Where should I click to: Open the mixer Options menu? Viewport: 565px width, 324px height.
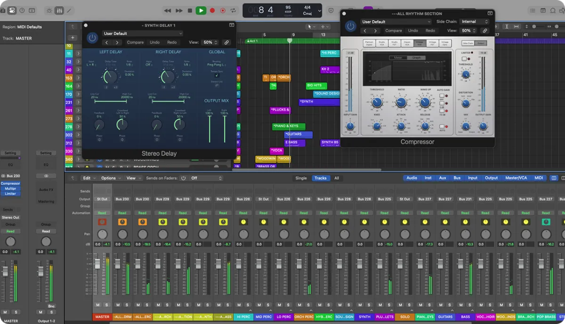tap(110, 178)
